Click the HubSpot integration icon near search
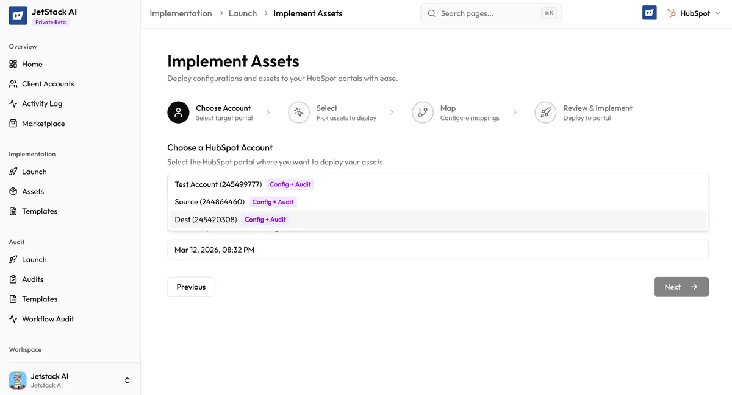Screen dimensions: 732x395 click(x=649, y=12)
